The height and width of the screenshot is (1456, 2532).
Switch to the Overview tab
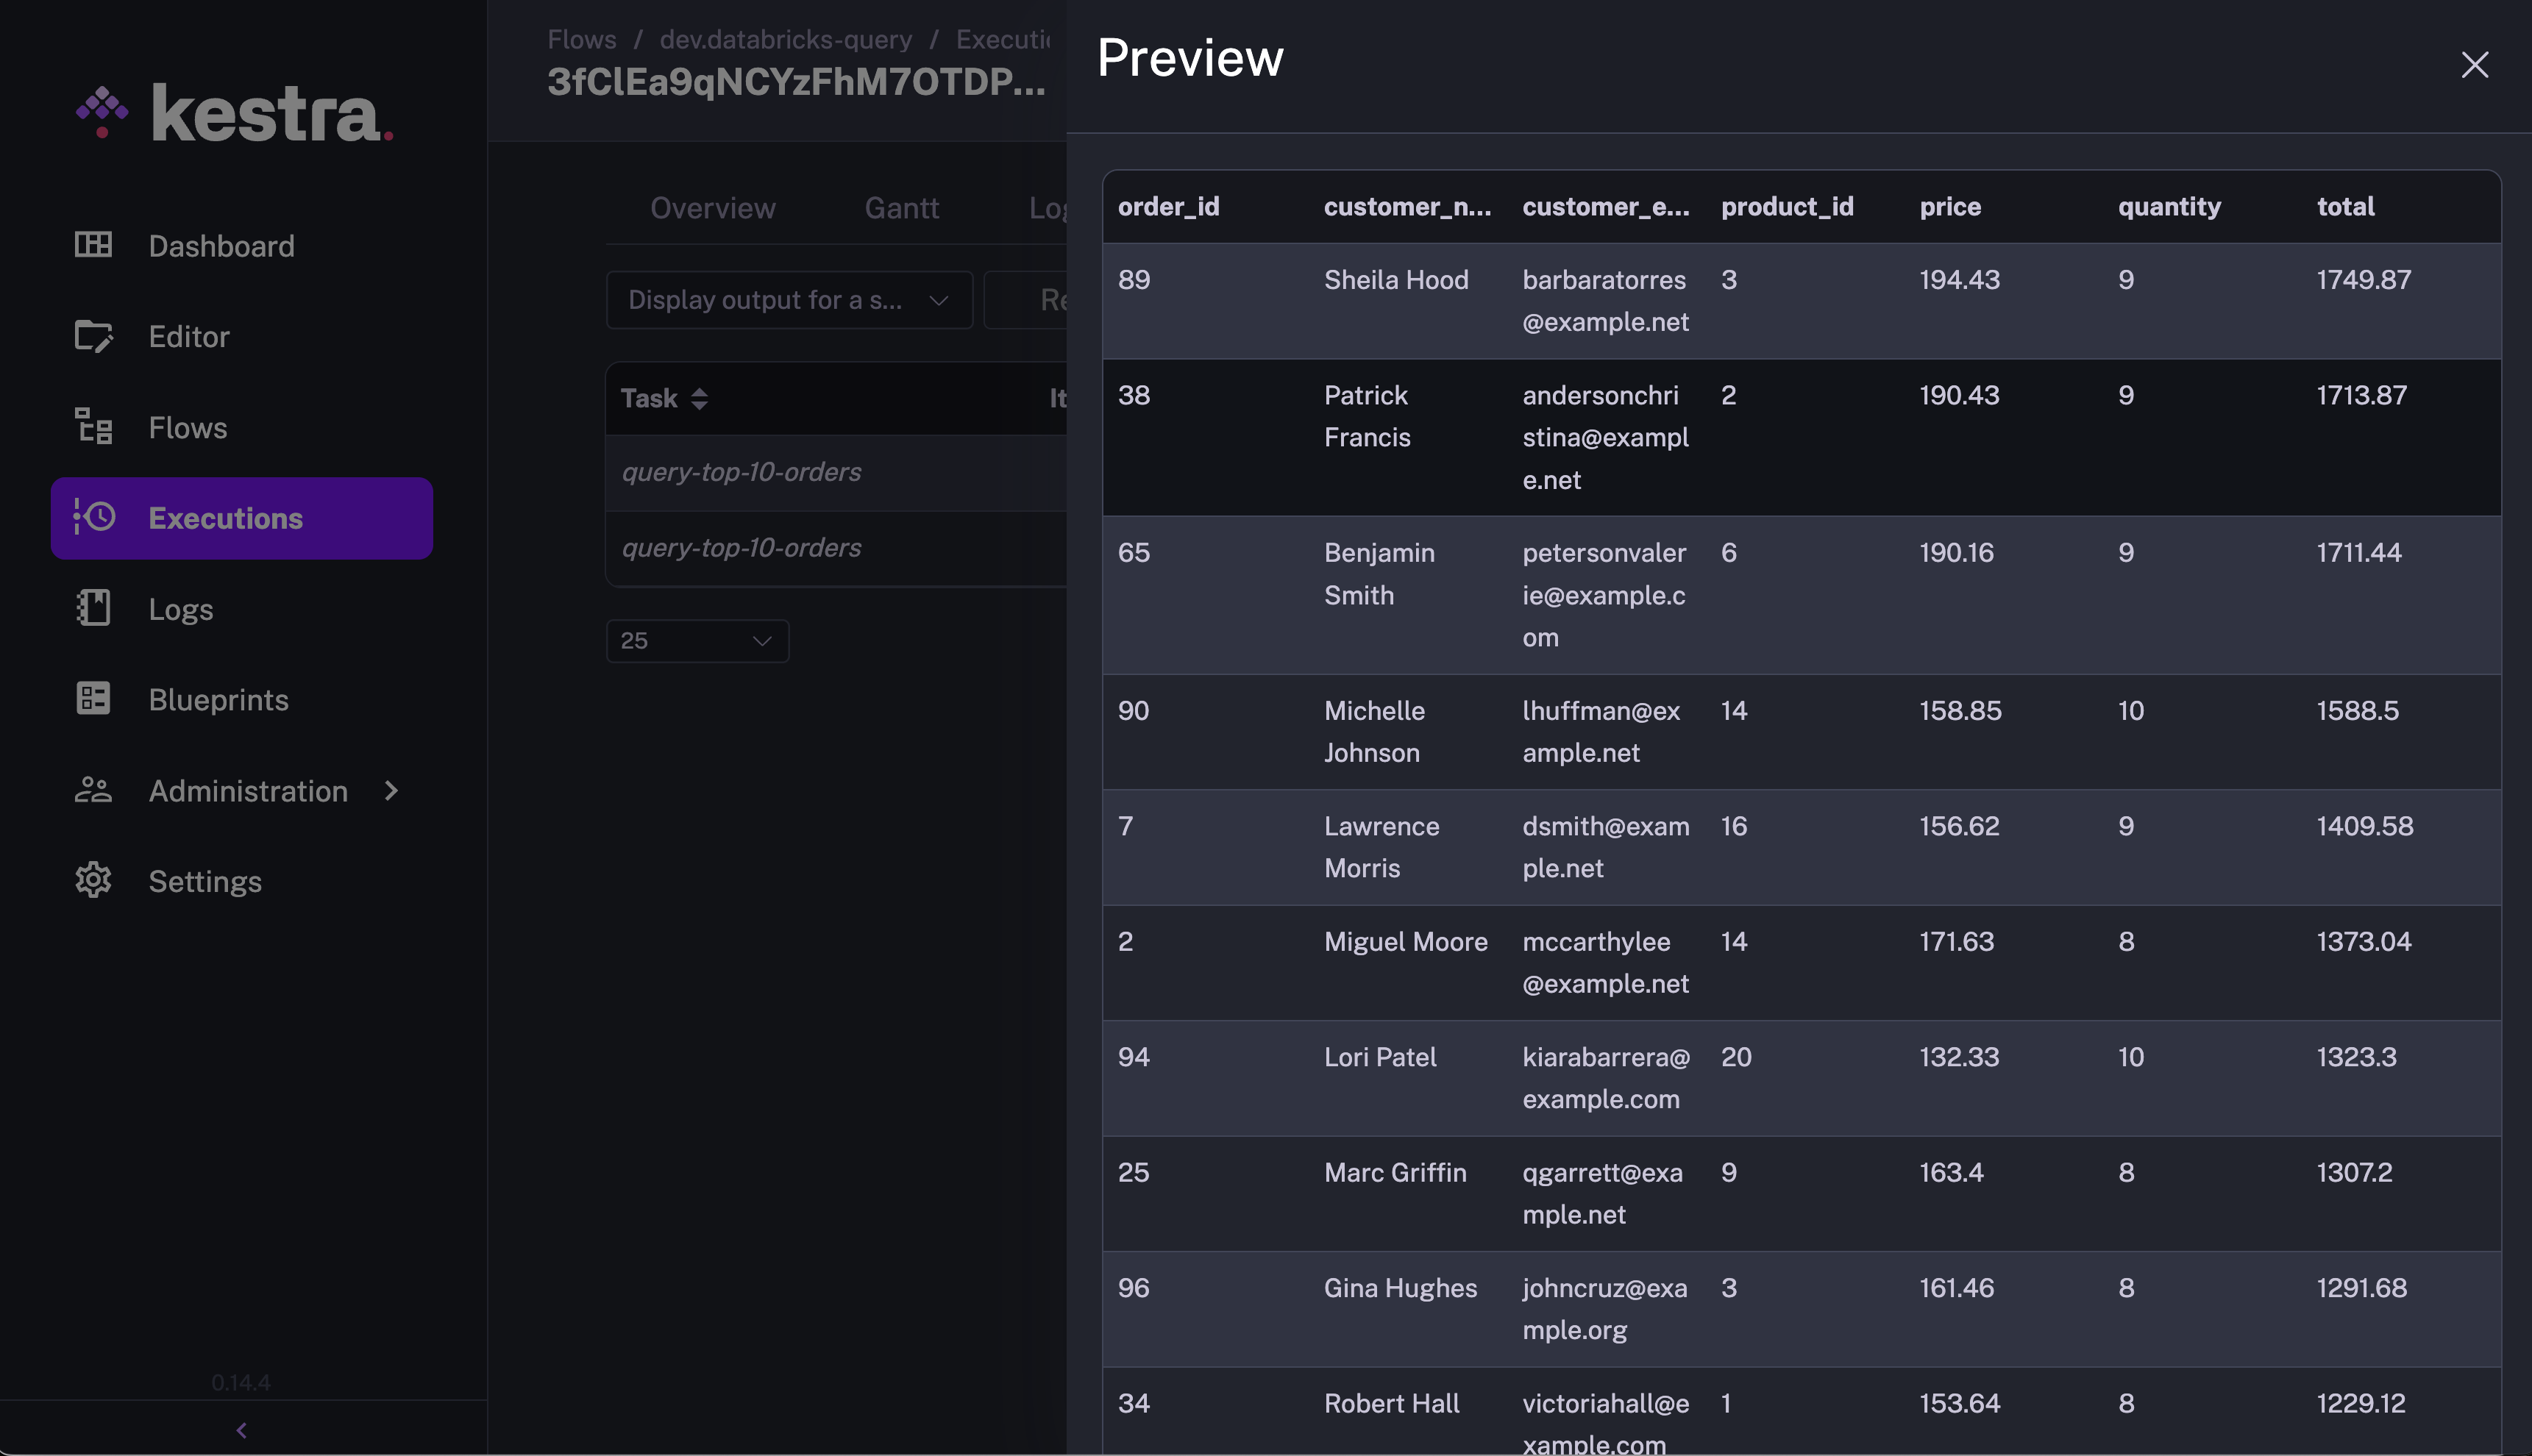(712, 208)
